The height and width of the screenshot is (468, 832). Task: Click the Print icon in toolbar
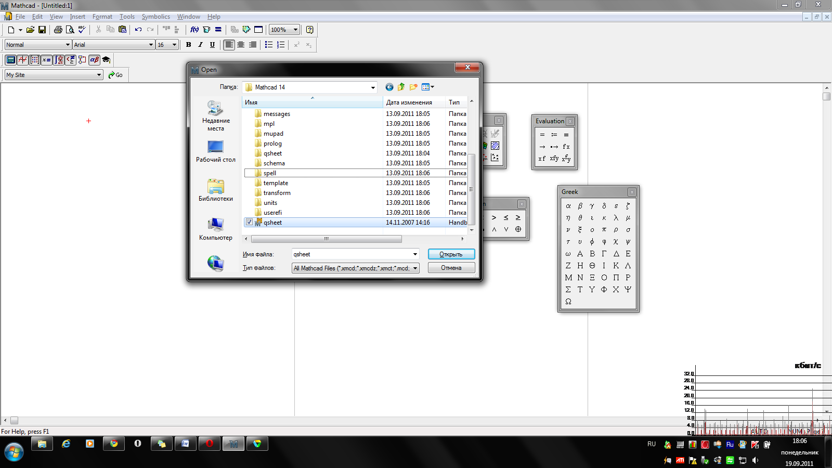pyautogui.click(x=58, y=30)
